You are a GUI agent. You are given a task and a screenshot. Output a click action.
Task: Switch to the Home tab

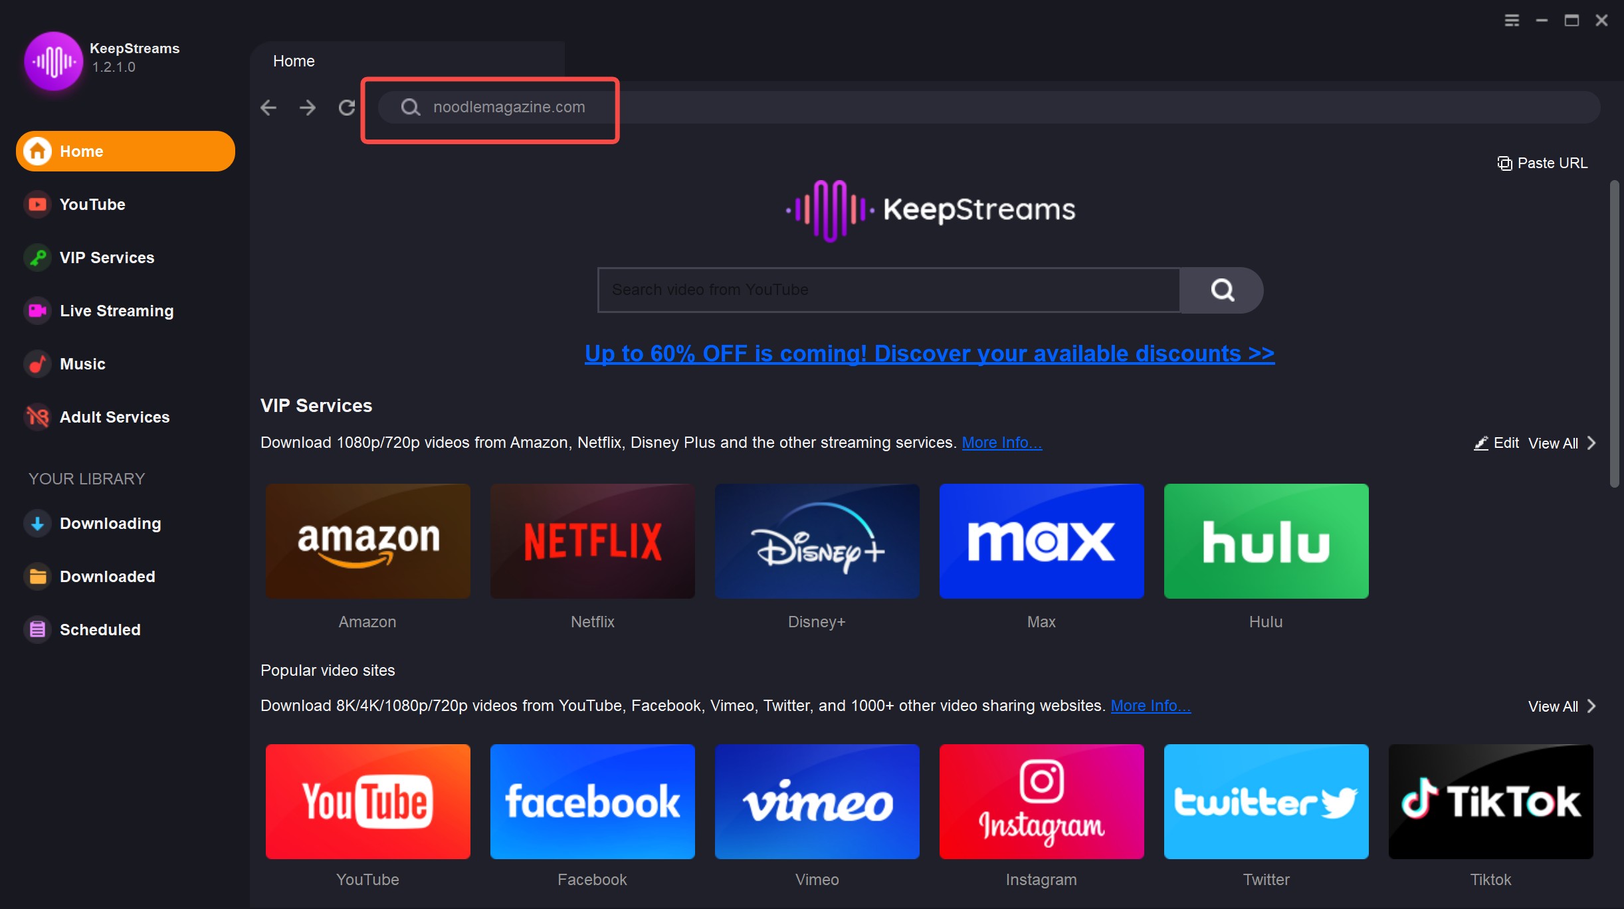pos(407,61)
